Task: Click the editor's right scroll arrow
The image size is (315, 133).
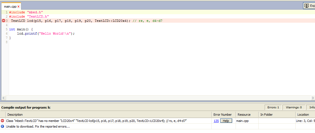Action: point(313,98)
